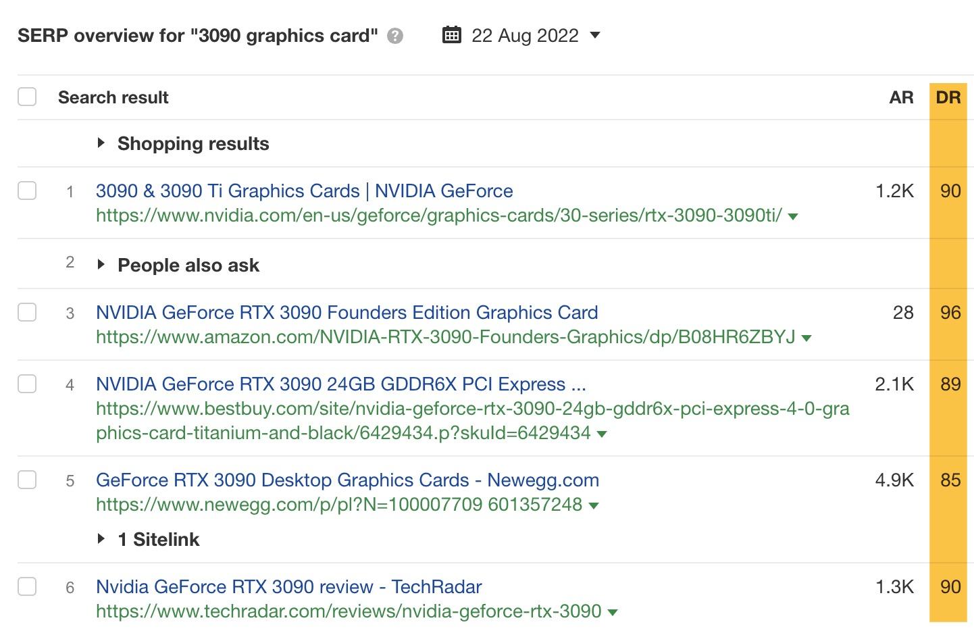Open the URL dropdown for the bestbuy.com result
Viewport: 974px width, 631px height.
click(603, 434)
